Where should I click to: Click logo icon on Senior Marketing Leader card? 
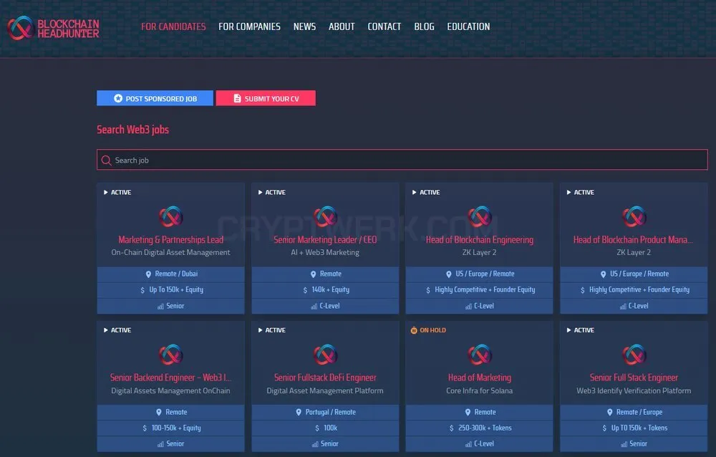(x=325, y=216)
